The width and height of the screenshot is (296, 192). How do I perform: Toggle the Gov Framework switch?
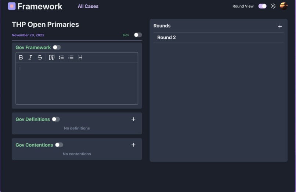pyautogui.click(x=57, y=47)
